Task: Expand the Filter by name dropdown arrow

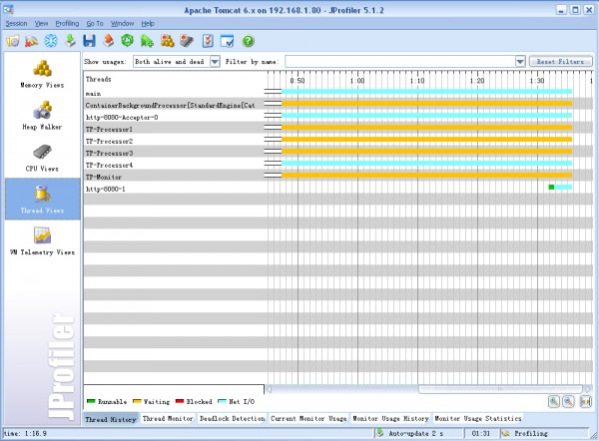Action: click(x=520, y=62)
